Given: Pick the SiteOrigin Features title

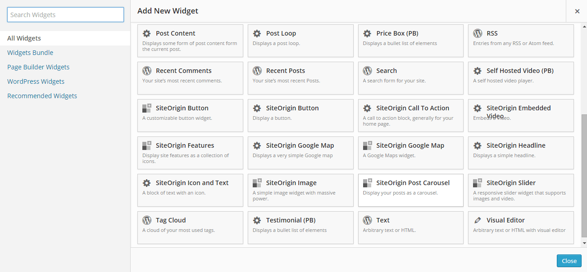Looking at the screenshot, I should point(185,145).
